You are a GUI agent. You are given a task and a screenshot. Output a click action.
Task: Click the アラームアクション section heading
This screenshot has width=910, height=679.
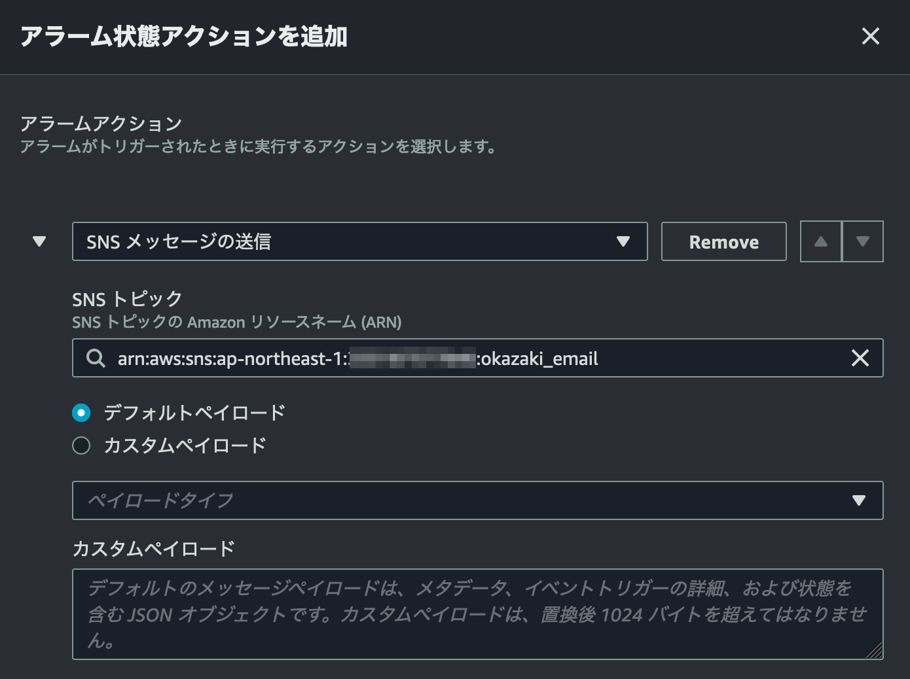[x=101, y=124]
